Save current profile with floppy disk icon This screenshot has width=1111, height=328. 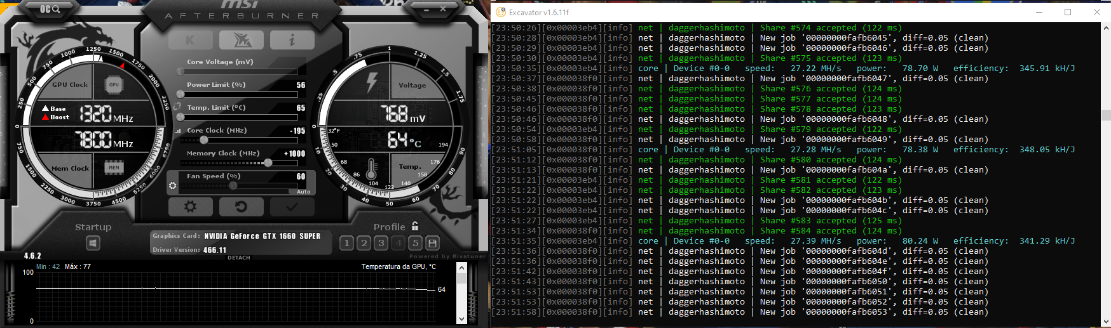pyautogui.click(x=432, y=243)
